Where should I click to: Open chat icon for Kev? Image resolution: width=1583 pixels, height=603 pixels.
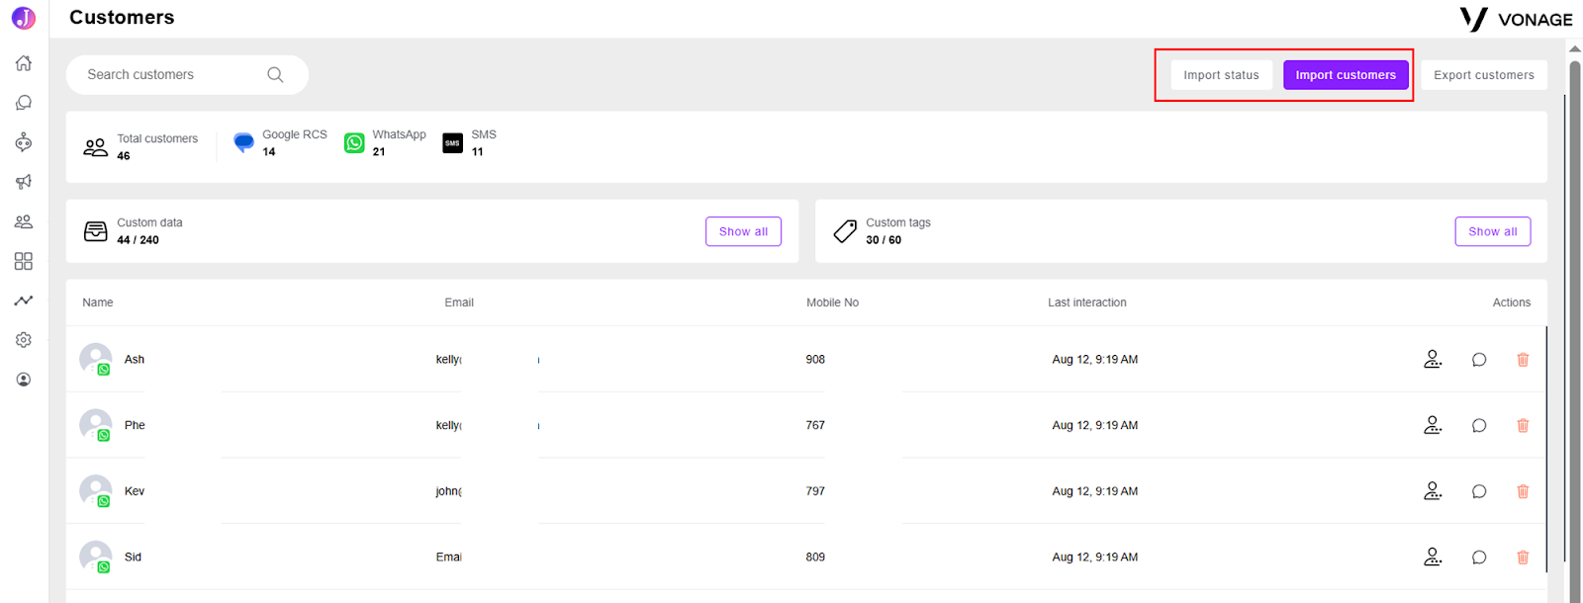click(1479, 491)
